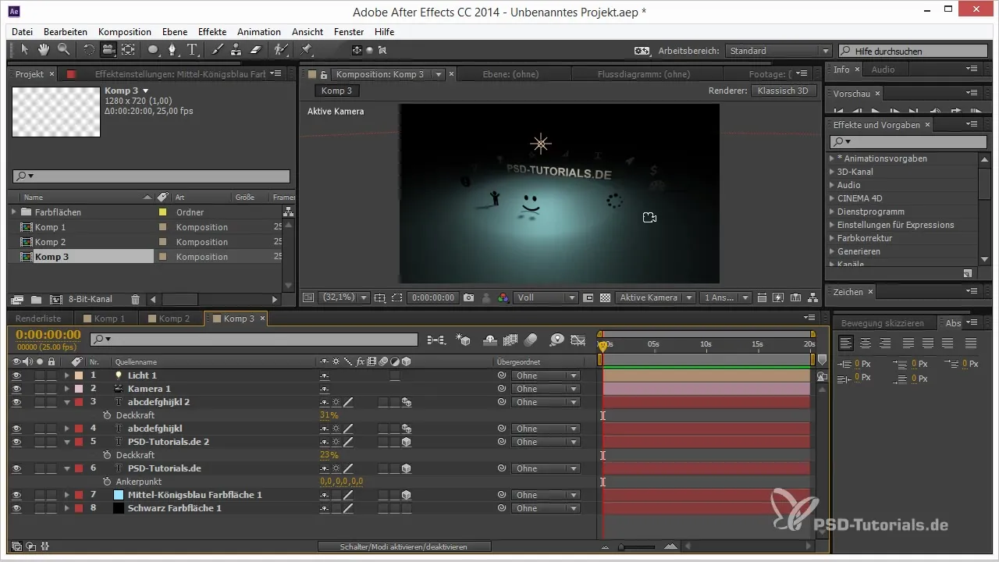Screen dimensions: 999x562
Task: Select the Rotation tool
Action: pos(88,50)
